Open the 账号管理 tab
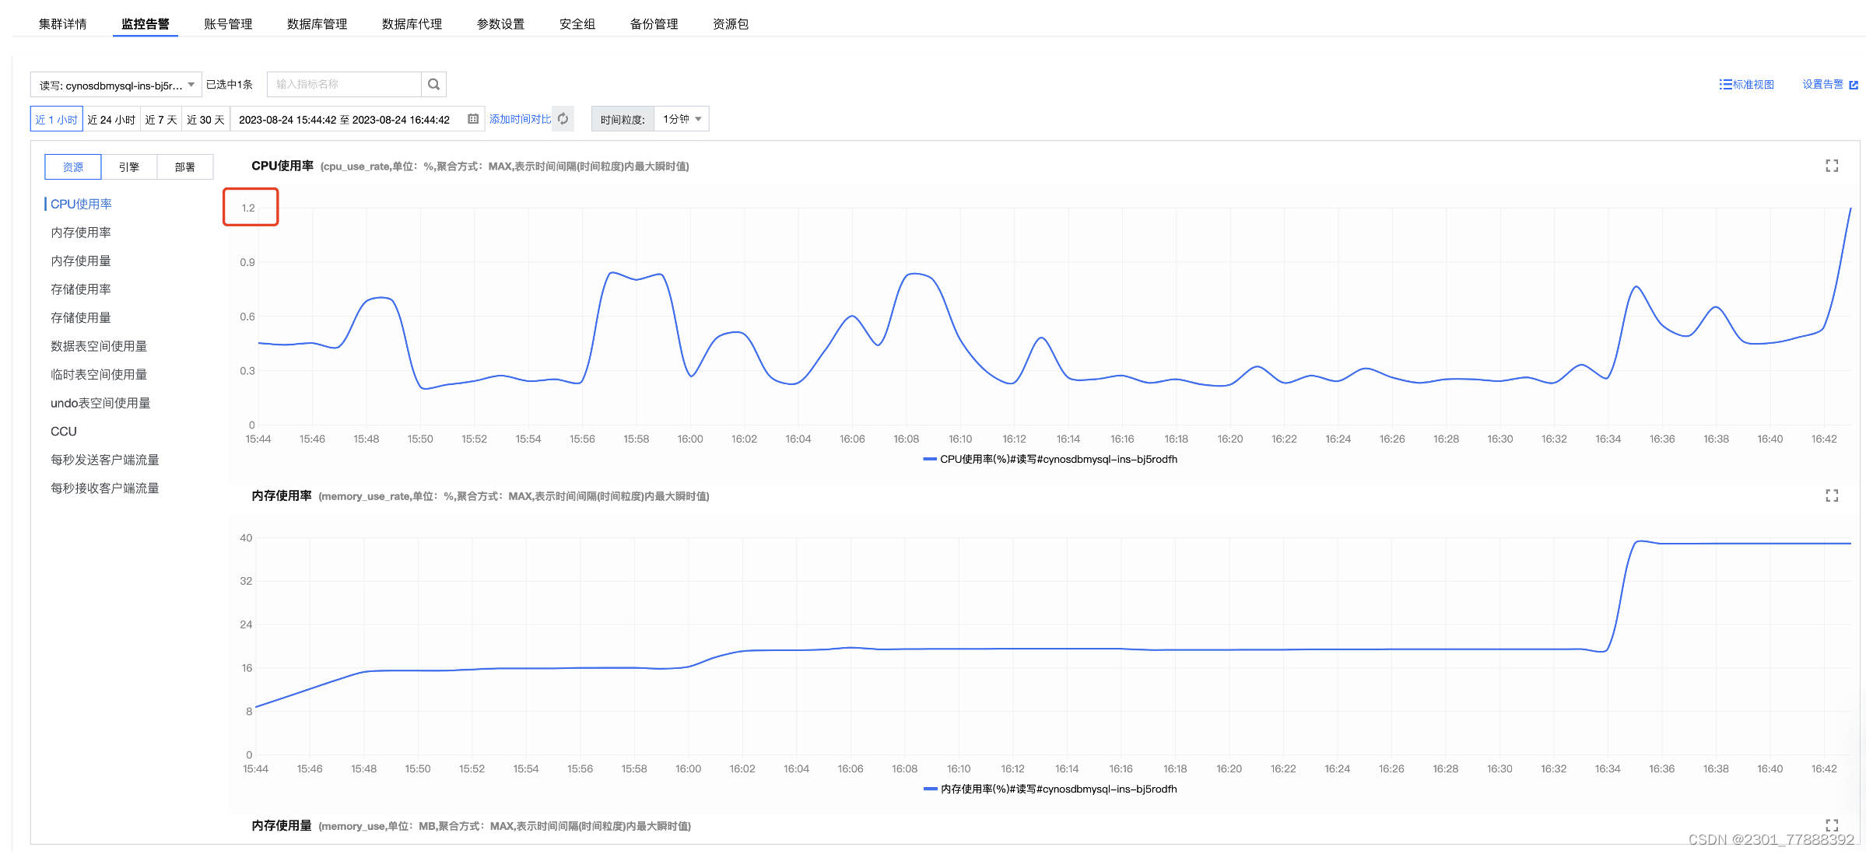This screenshot has height=854, width=1866. 228,24
